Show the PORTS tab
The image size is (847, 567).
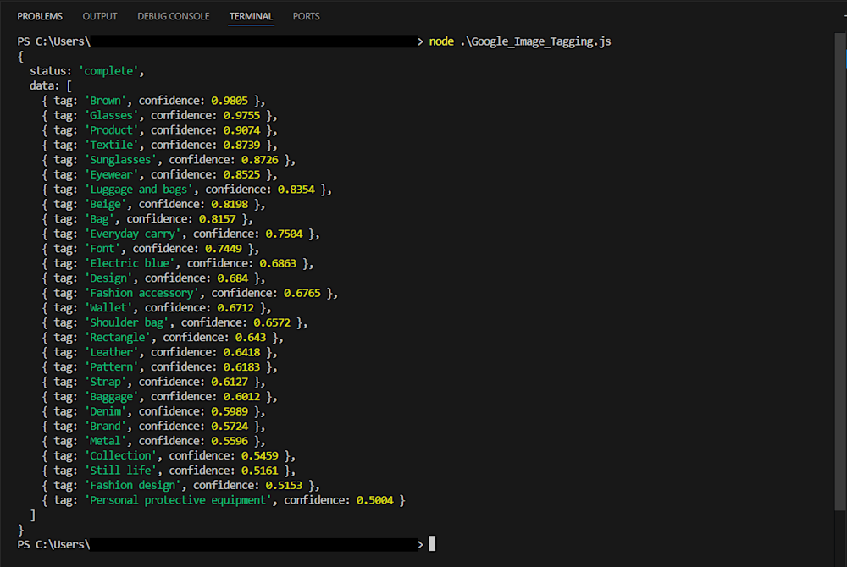point(307,16)
